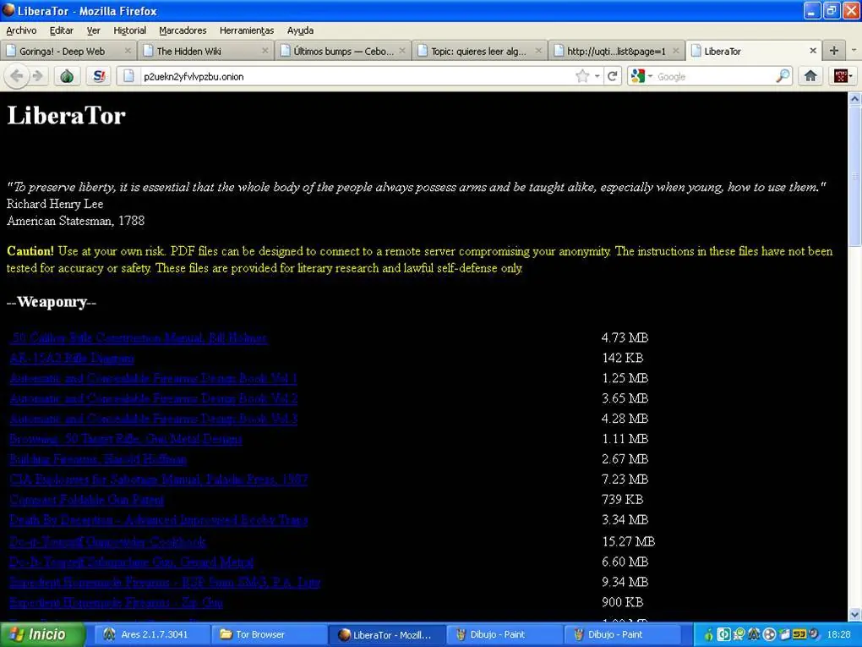Screen dimensions: 862x647
Task: Close the Topic: quieres leer alg... tab
Action: click(538, 51)
